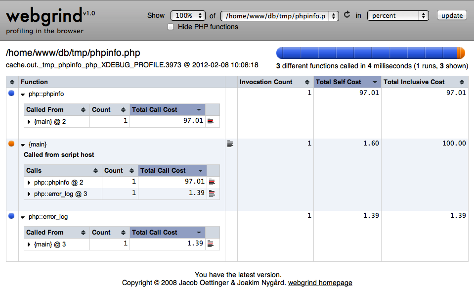Click the orange segment of the runtime bar
The height and width of the screenshot is (292, 474).
point(461,51)
